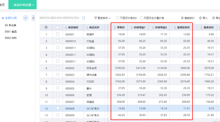Toggle the select-all header checkbox
The width and height of the screenshot is (220, 122).
(x=57, y=28)
